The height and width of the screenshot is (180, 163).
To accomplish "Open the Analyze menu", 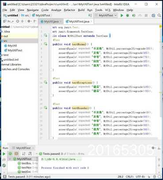I will tap(56, 10).
